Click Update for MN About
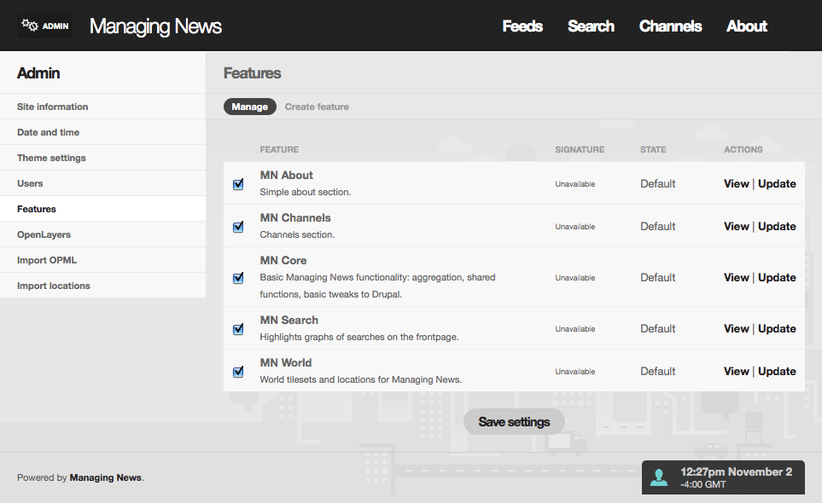Image resolution: width=822 pixels, height=503 pixels. (x=777, y=183)
